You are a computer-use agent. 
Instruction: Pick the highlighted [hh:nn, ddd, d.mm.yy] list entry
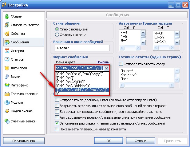point(82,90)
